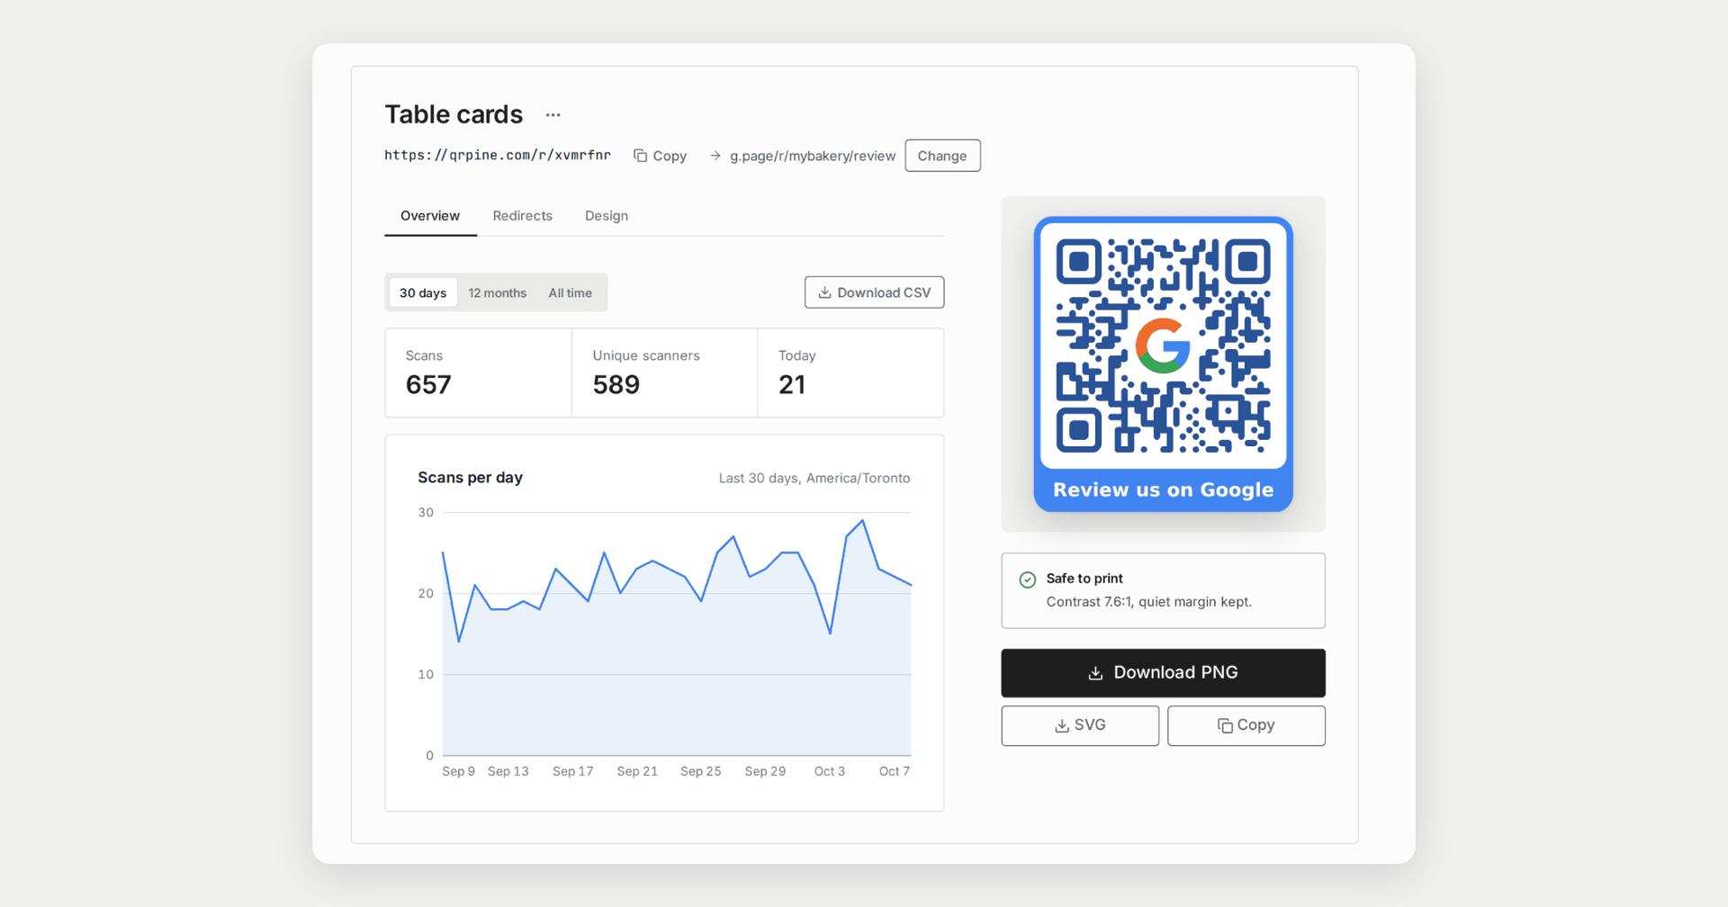Open the three-dot menu beside Table cards

coord(553,115)
